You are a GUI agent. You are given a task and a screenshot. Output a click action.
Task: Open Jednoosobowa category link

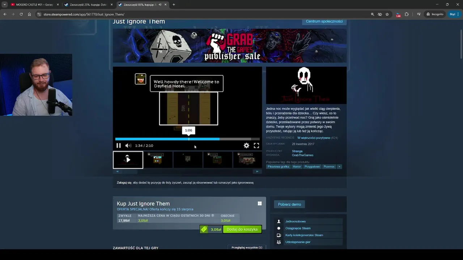295,221
